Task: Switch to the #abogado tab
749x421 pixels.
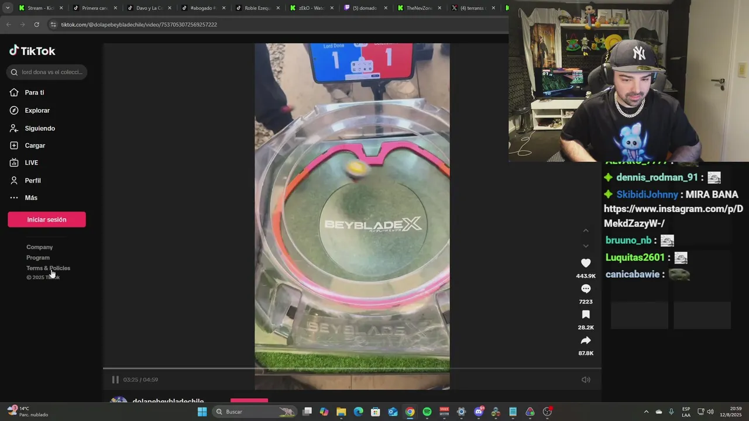Action: click(203, 8)
